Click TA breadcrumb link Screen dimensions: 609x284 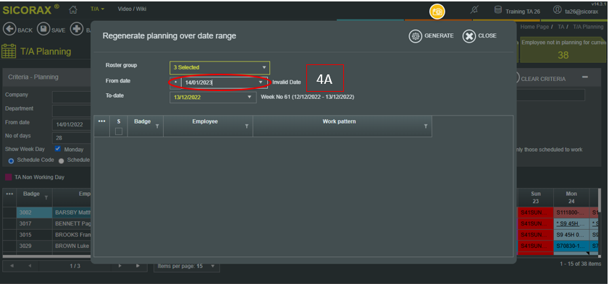coord(560,27)
